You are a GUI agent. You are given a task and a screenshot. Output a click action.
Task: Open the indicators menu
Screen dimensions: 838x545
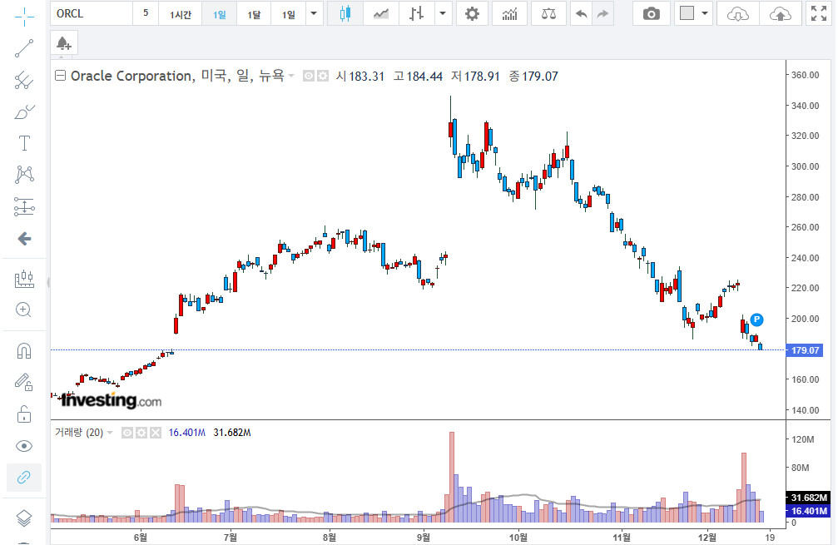509,13
